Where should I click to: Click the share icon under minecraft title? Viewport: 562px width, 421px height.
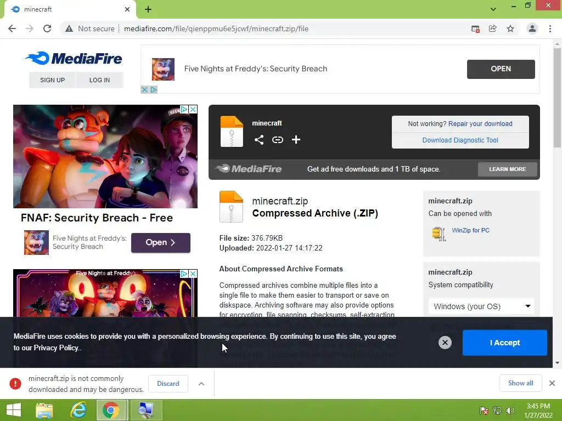click(259, 140)
